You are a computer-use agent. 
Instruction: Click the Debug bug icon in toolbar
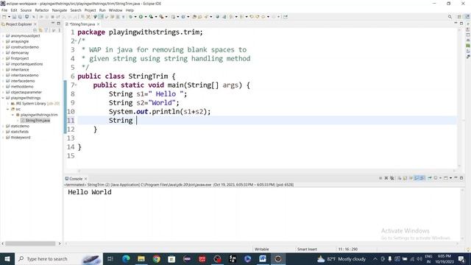[x=131, y=17]
